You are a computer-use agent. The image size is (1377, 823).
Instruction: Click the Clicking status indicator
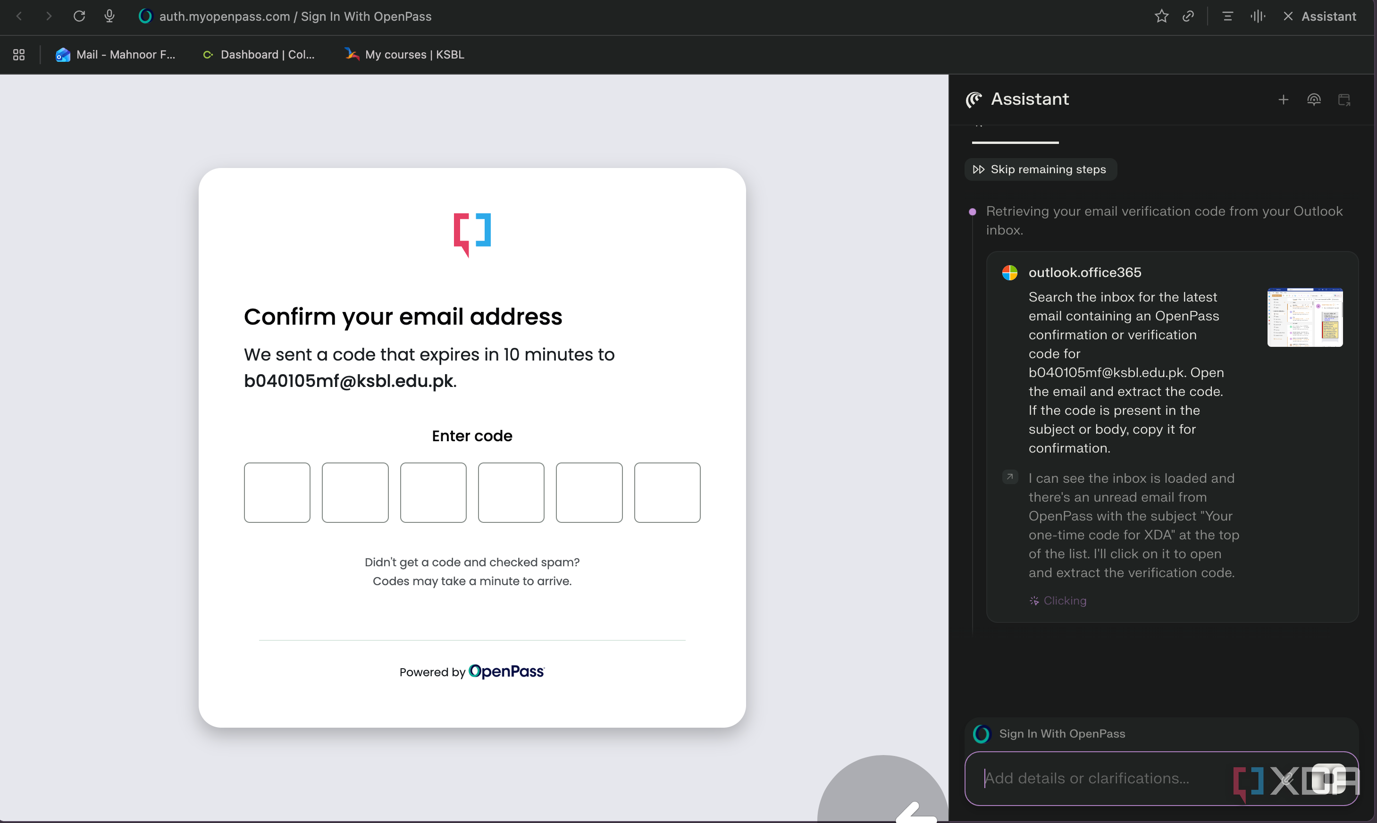click(1058, 601)
